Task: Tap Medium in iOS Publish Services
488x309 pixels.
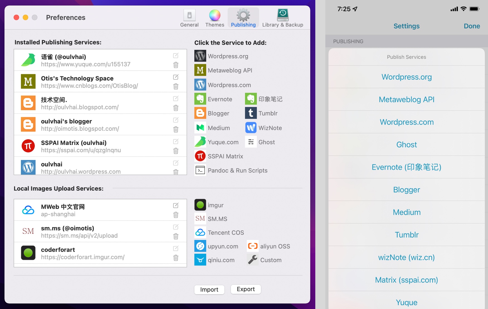Action: 407,212
